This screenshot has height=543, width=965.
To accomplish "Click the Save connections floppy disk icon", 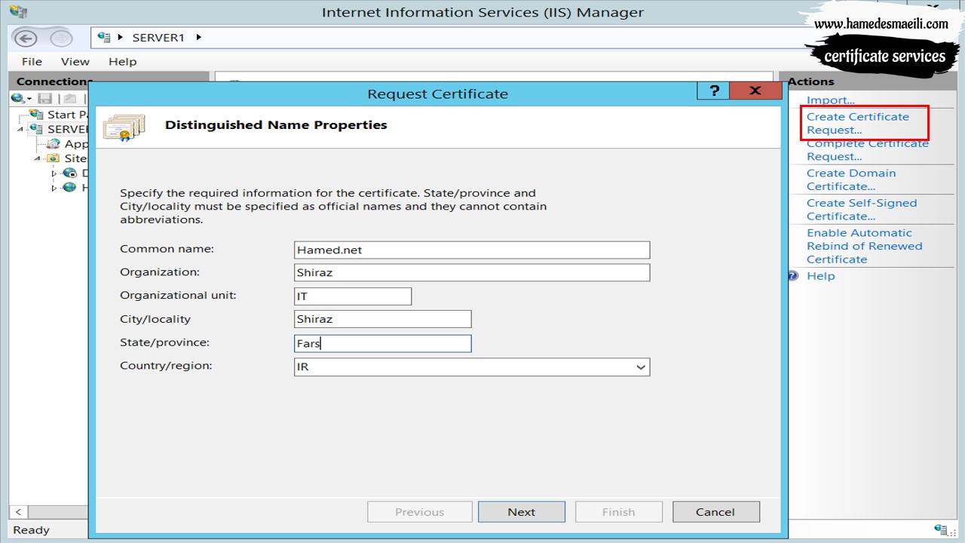I will point(45,99).
